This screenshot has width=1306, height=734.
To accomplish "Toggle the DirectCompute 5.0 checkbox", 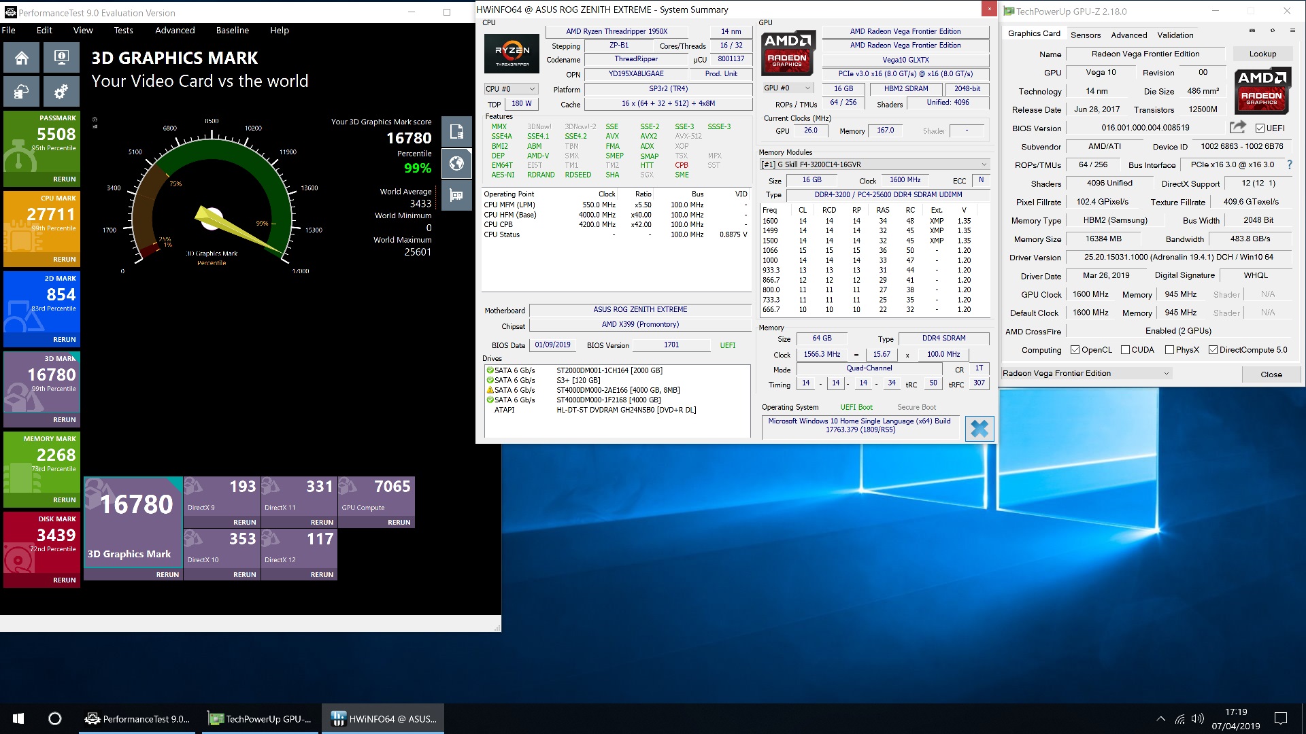I will (1213, 350).
